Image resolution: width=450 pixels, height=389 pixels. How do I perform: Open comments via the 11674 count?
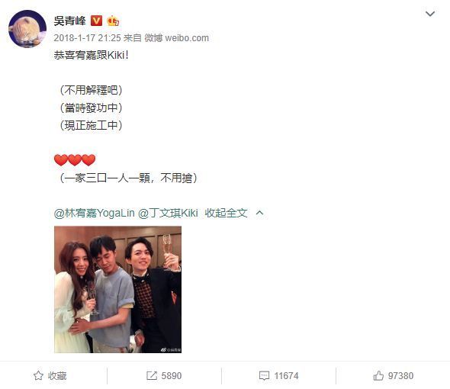286,376
